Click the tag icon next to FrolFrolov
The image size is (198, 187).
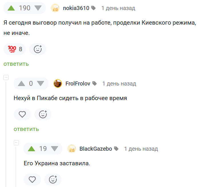tap(95, 83)
